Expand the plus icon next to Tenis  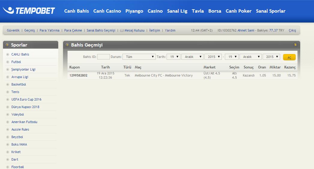tap(8, 92)
